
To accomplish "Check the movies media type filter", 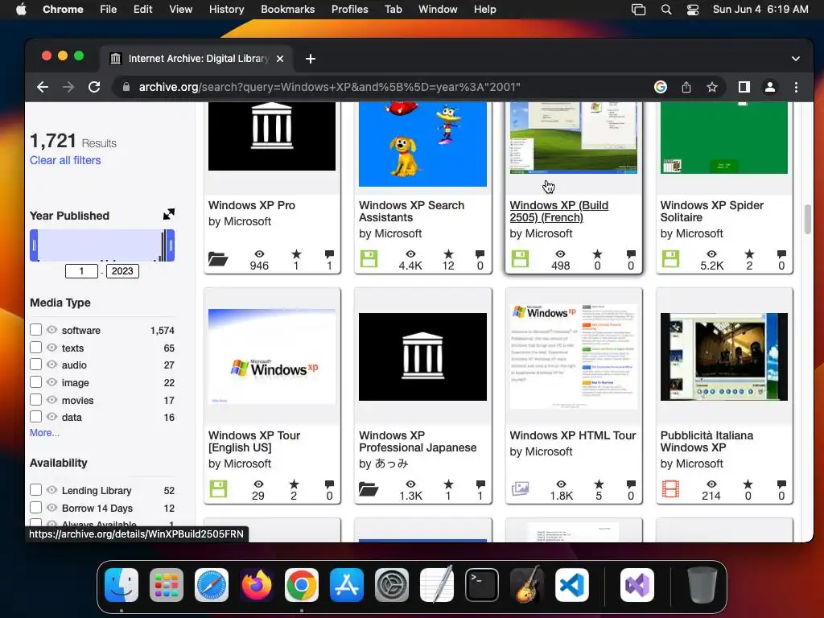I will [x=35, y=400].
